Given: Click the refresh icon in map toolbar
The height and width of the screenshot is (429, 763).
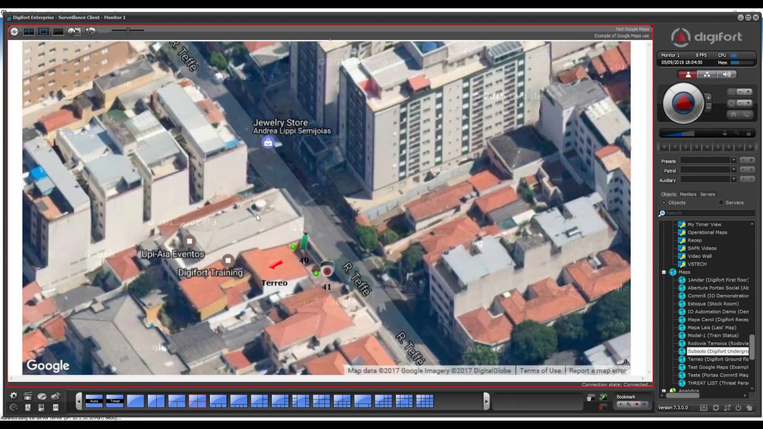Looking at the screenshot, I should click(x=14, y=31).
